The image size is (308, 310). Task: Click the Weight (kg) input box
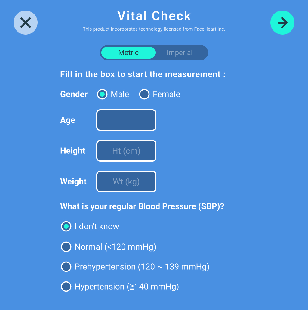pos(126,181)
